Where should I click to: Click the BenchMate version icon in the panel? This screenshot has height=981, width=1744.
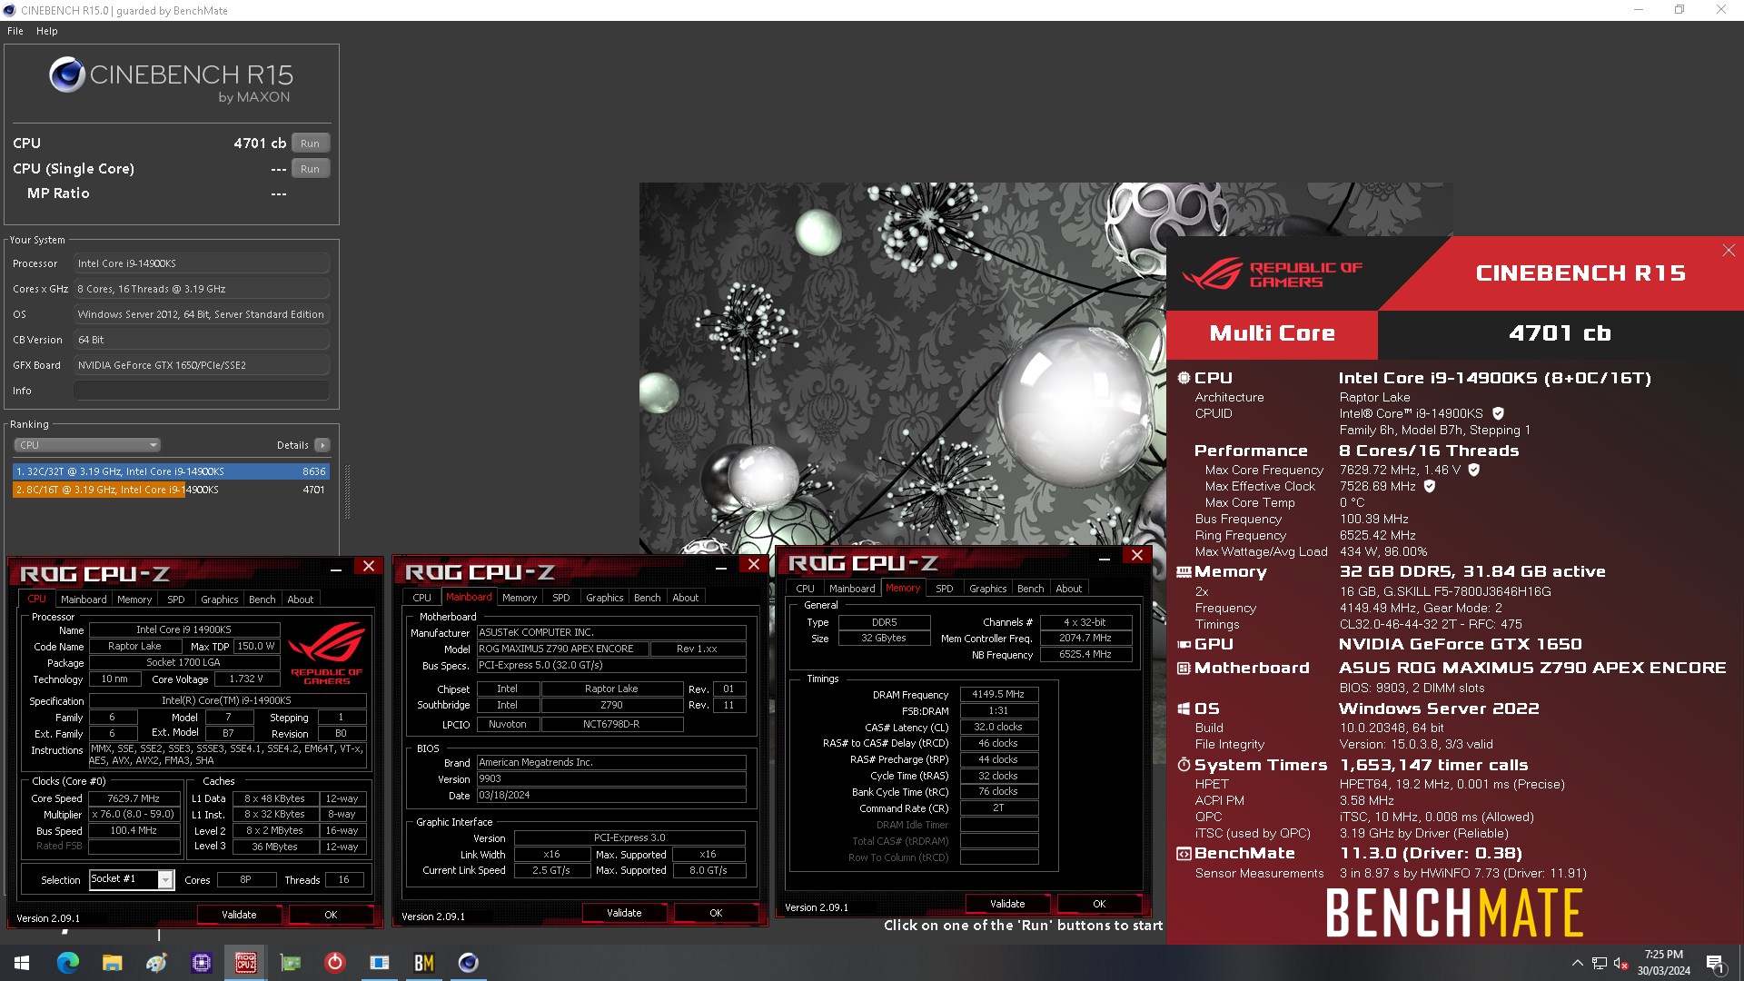tap(1184, 854)
